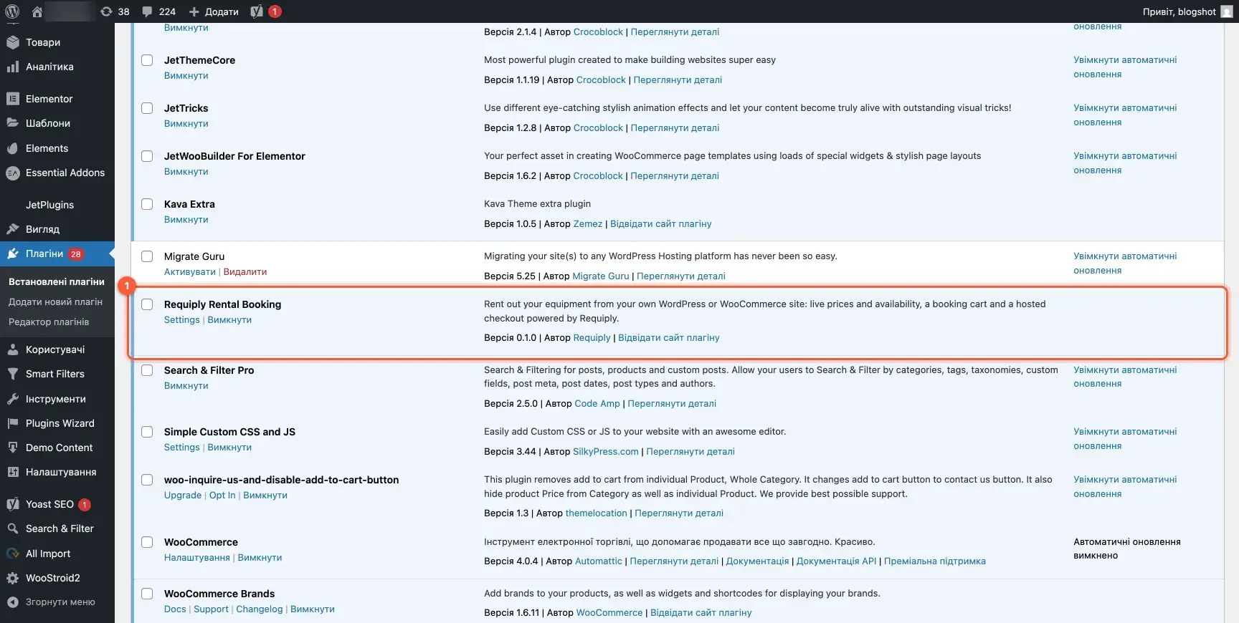Tick the Requiply Rental Booking checkbox
Image resolution: width=1239 pixels, height=623 pixels.
[147, 304]
